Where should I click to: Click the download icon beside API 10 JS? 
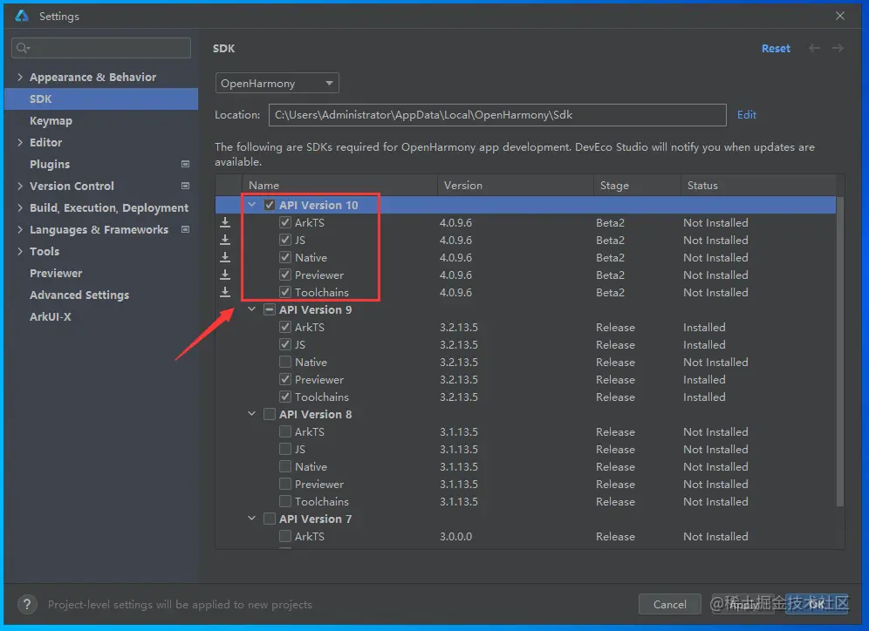tap(225, 240)
